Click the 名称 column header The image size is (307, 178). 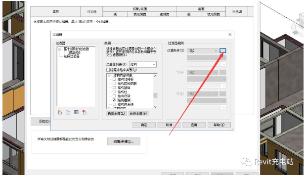[56, 11]
